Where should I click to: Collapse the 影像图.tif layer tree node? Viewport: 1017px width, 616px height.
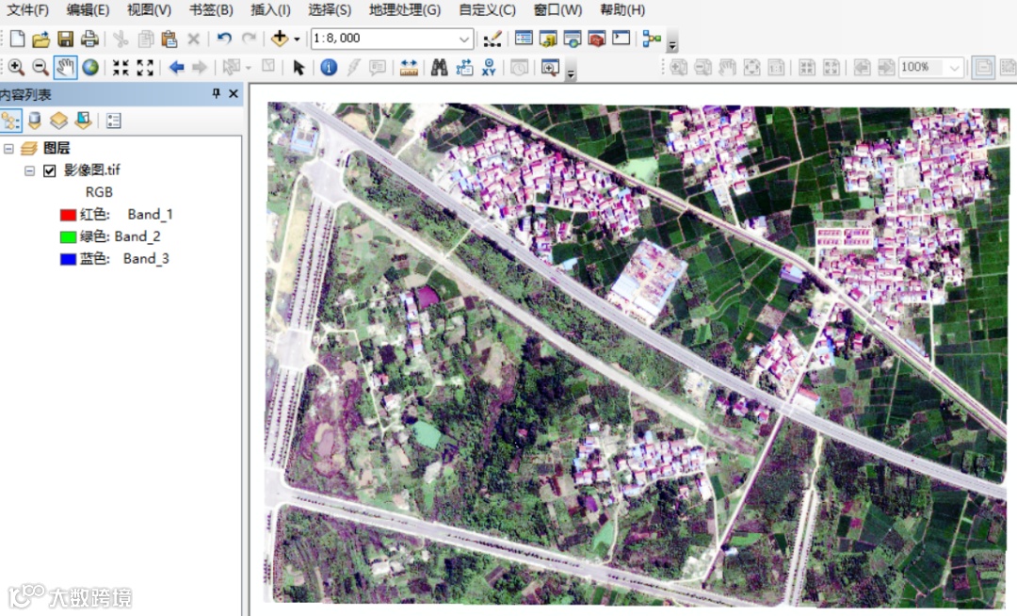[x=29, y=170]
